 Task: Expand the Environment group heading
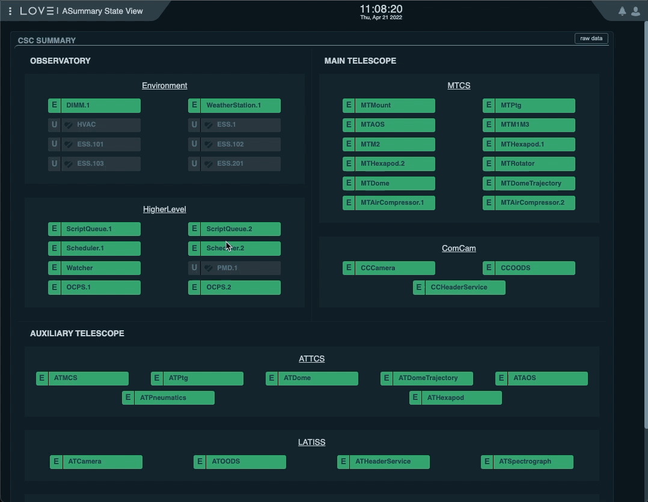pos(164,85)
